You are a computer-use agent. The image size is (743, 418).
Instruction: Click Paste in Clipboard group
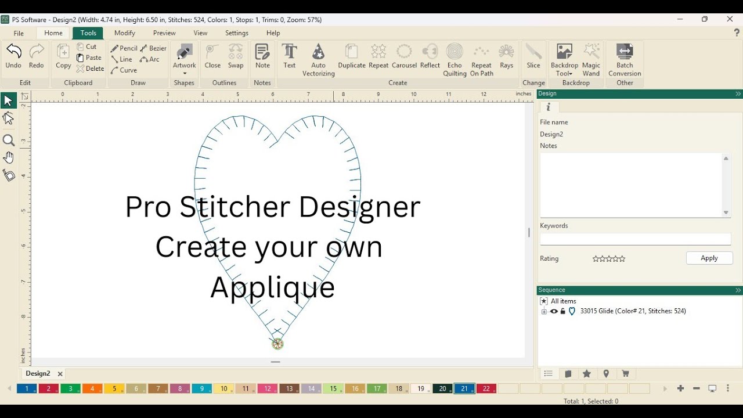pyautogui.click(x=89, y=57)
